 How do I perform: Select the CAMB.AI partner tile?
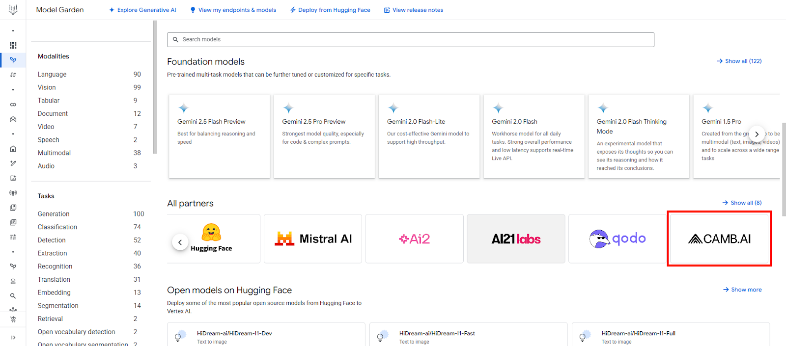[x=719, y=239]
